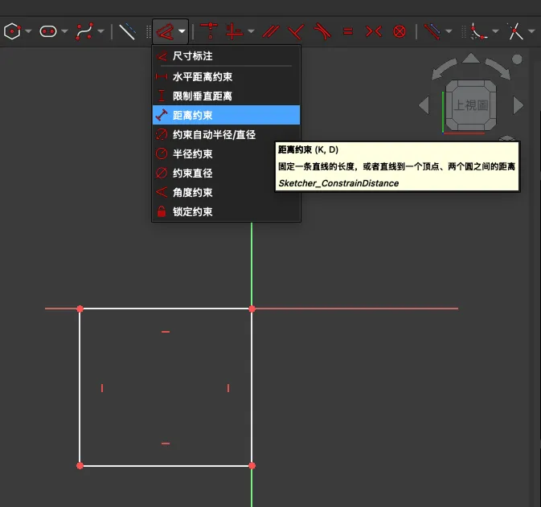Click the block constraint icon

click(399, 31)
